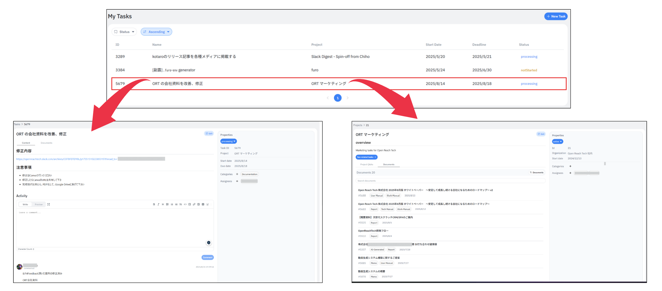662x291 pixels.
Task: Switch to the Project Q&As tab
Action: (x=367, y=165)
